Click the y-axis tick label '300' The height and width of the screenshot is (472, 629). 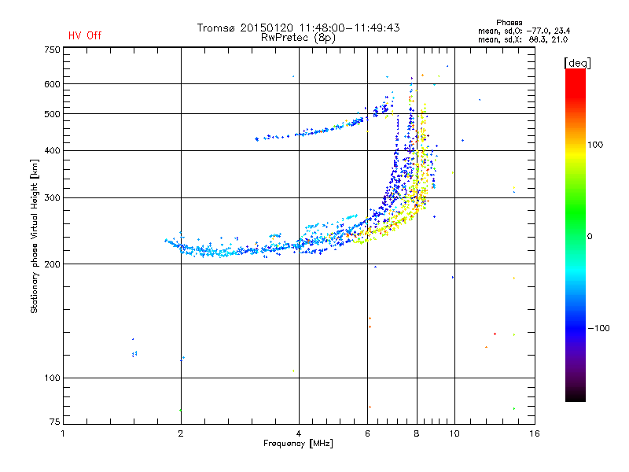tap(52, 197)
